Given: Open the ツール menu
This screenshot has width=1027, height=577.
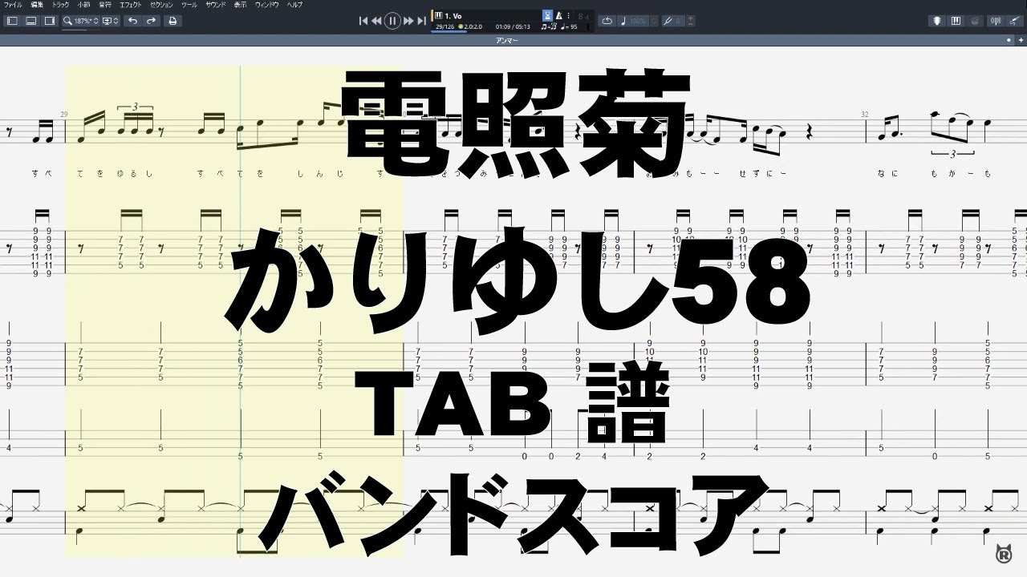Looking at the screenshot, I should pos(189,5).
